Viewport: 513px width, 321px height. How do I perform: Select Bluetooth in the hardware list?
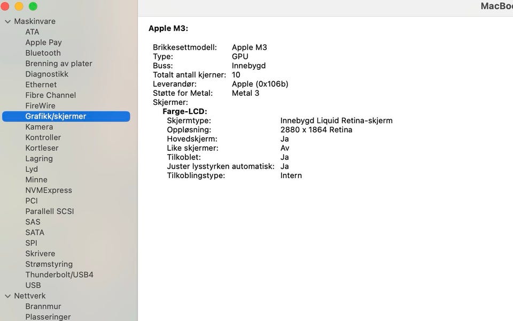43,53
